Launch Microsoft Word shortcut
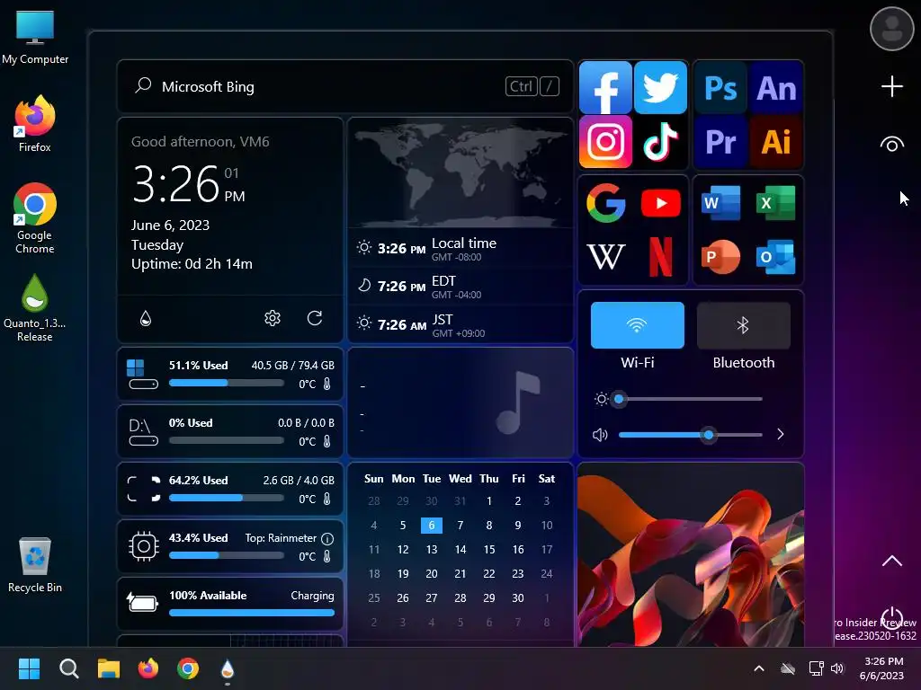Image resolution: width=921 pixels, height=690 pixels. pos(720,203)
